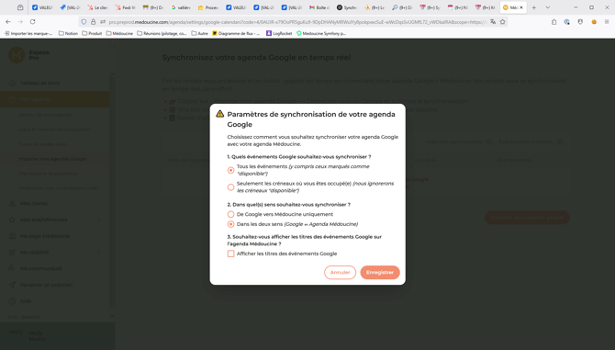615x350 pixels.
Task: Click the tracking protection shield in address bar
Action: [84, 22]
